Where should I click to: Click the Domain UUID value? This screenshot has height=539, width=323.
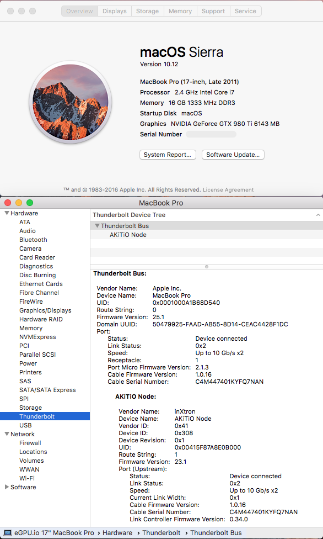220,324
